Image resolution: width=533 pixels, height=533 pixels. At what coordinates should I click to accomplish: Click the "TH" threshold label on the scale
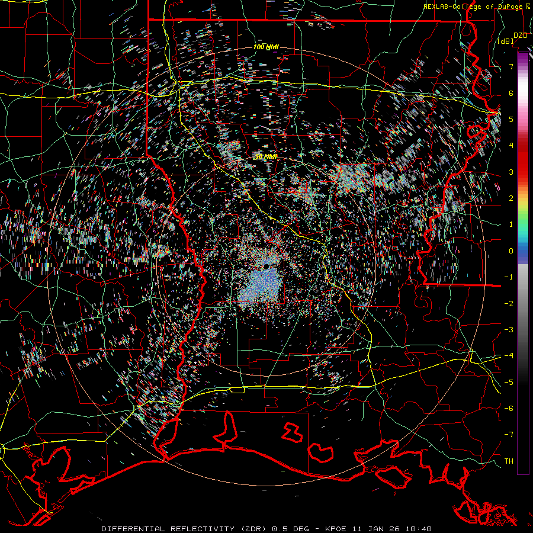click(x=509, y=461)
